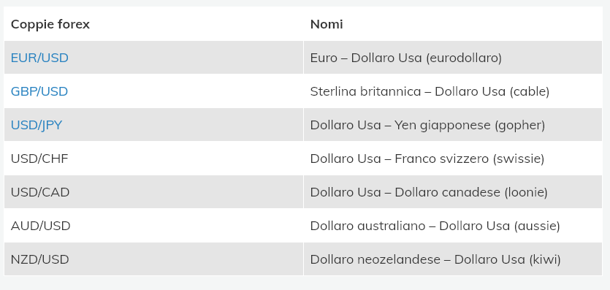Click the Franco svizzero swissie description
This screenshot has height=290, width=610.
427,159
